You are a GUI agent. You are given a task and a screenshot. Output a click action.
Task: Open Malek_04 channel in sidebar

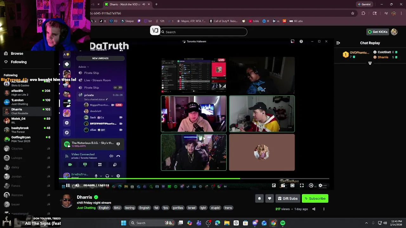point(27,120)
